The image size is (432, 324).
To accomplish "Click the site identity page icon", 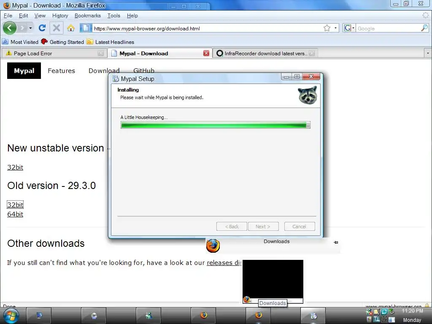I will (x=86, y=28).
